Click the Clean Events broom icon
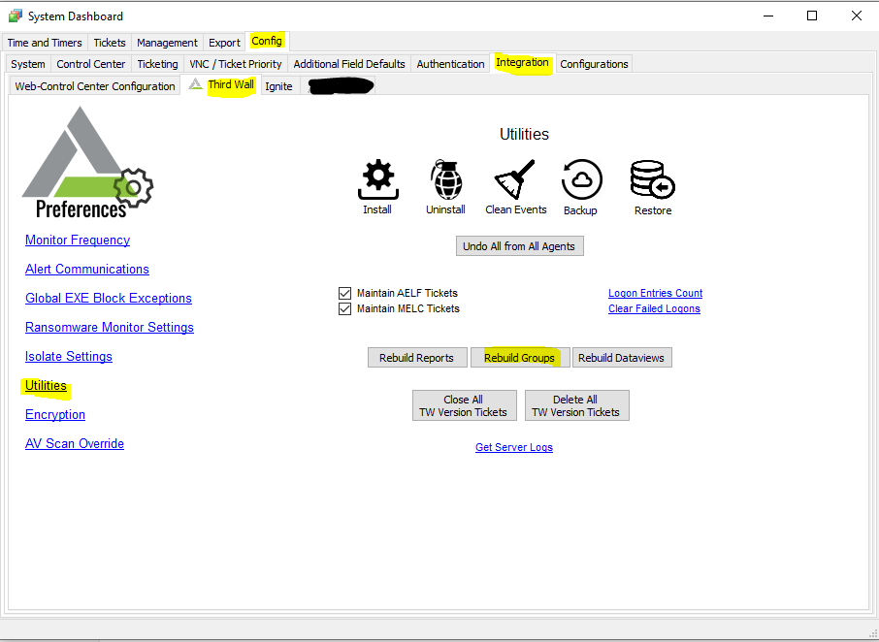Image resolution: width=879 pixels, height=642 pixels. pos(514,179)
